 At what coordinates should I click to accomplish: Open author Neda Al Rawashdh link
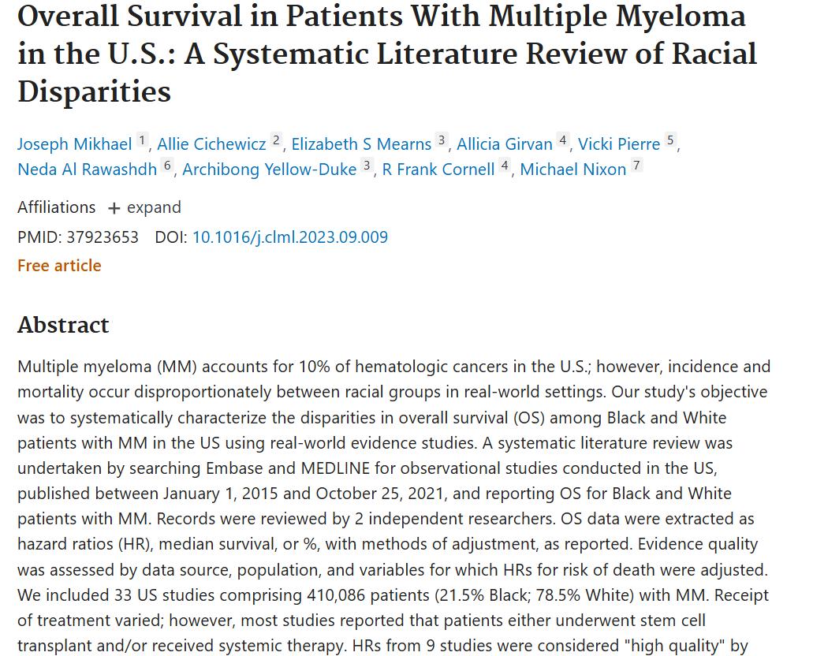(x=87, y=169)
